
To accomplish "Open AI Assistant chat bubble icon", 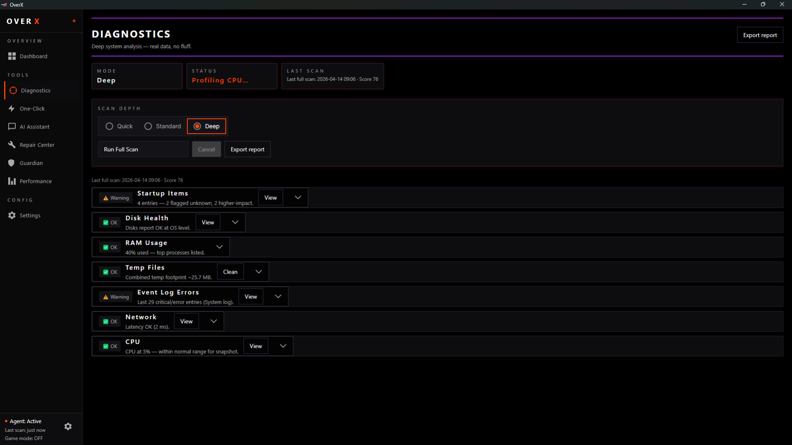I will click(x=12, y=126).
